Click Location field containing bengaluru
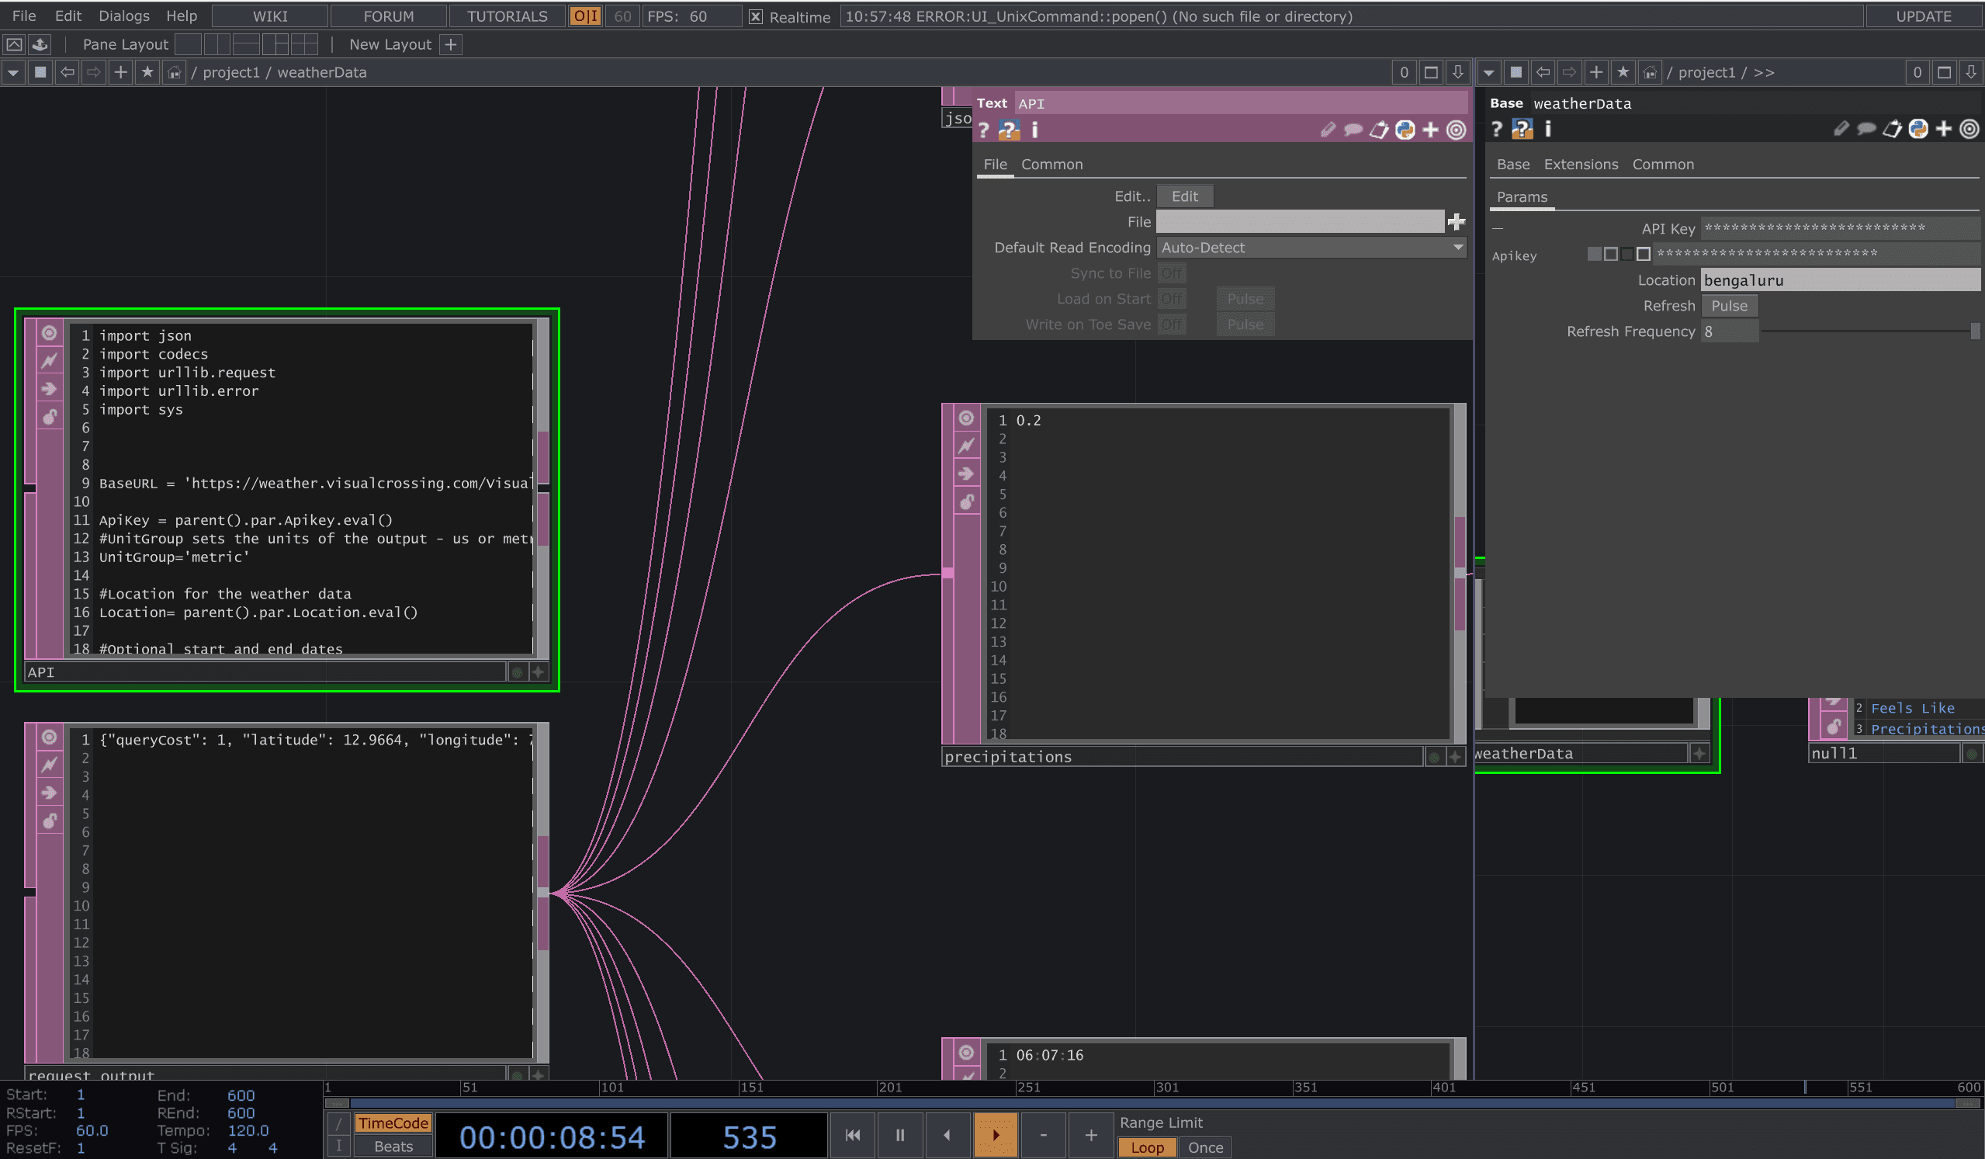 tap(1841, 280)
